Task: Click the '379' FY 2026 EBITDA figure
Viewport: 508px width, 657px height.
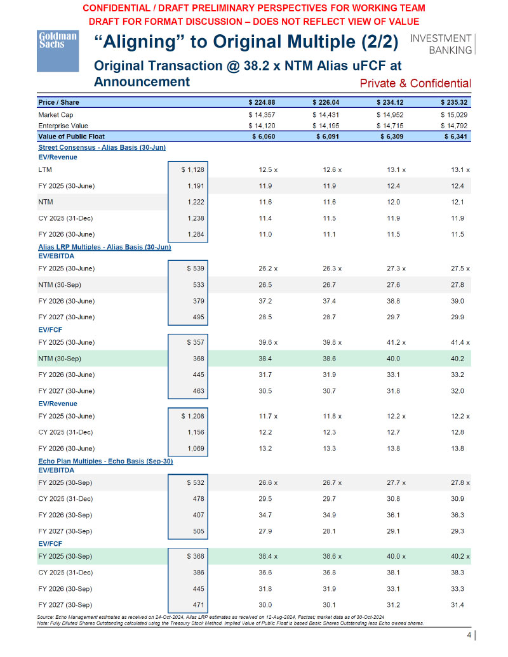Action: pyautogui.click(x=199, y=302)
